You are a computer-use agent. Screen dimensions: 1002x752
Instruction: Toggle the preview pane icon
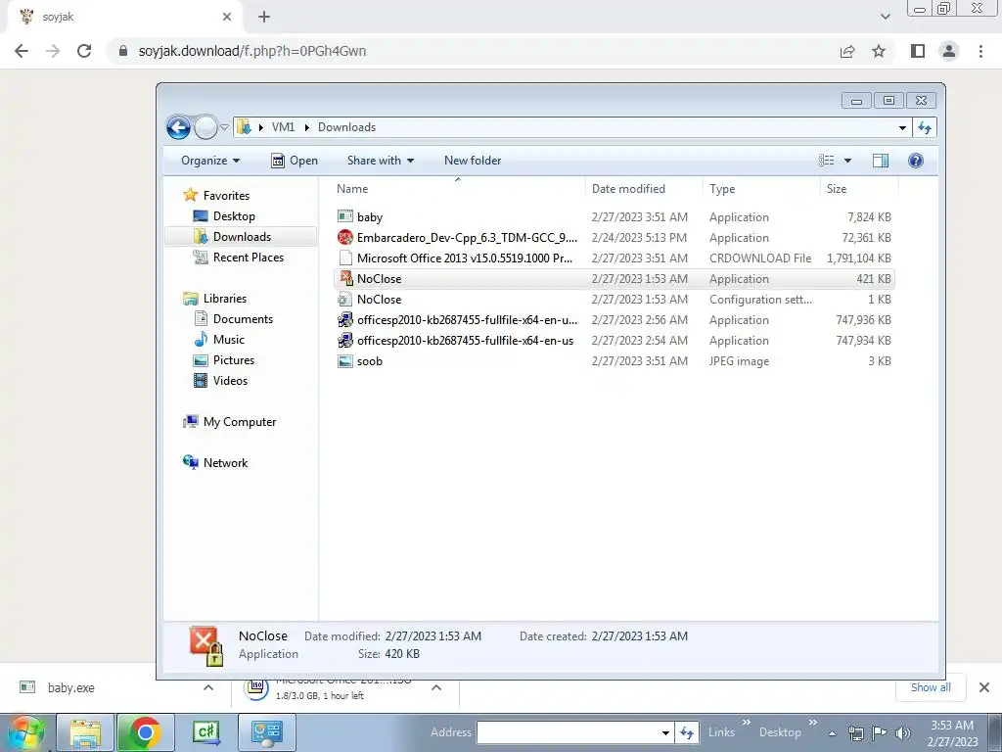click(880, 161)
